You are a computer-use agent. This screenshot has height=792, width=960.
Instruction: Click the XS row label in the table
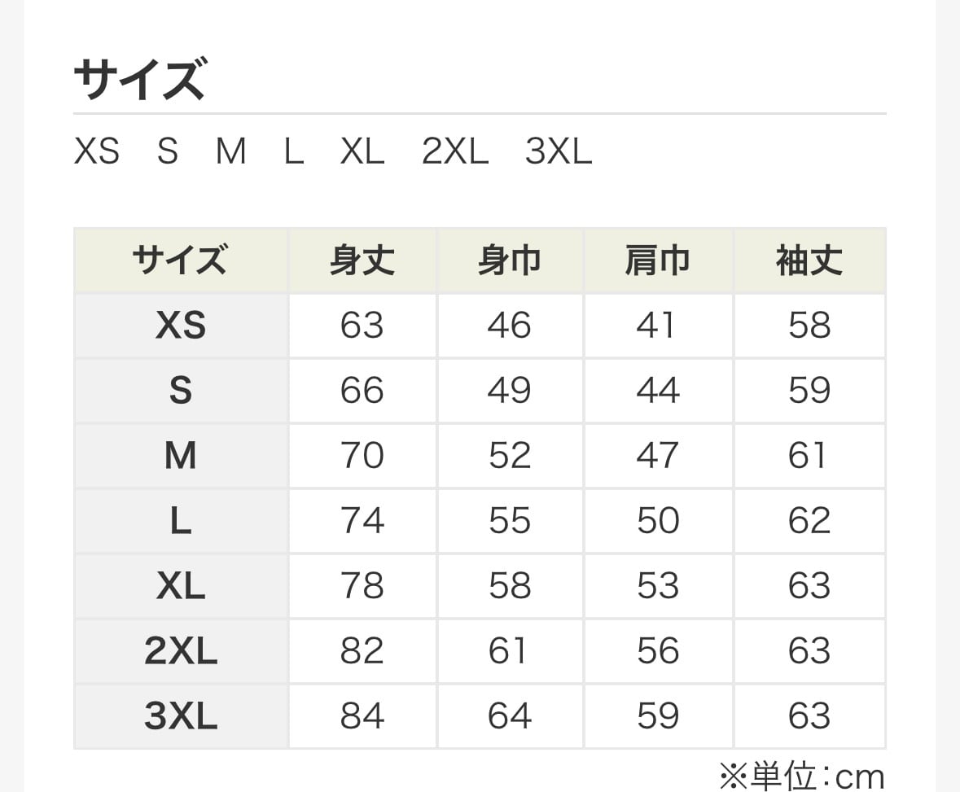[x=181, y=326]
